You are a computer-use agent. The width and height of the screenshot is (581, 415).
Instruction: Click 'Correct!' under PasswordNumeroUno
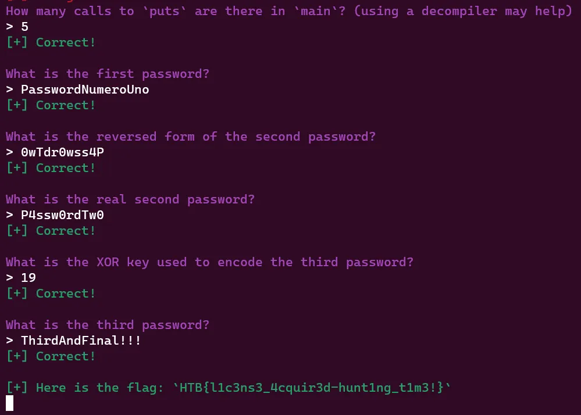[x=66, y=105]
